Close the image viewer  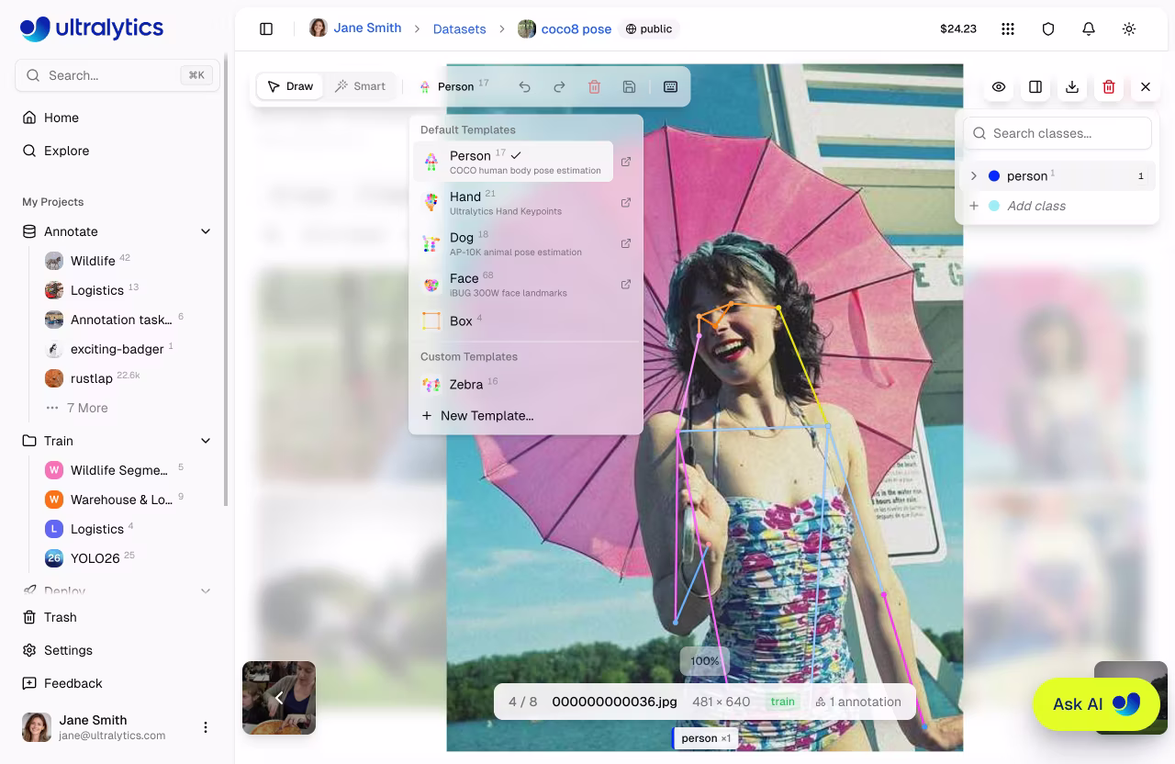click(1146, 86)
